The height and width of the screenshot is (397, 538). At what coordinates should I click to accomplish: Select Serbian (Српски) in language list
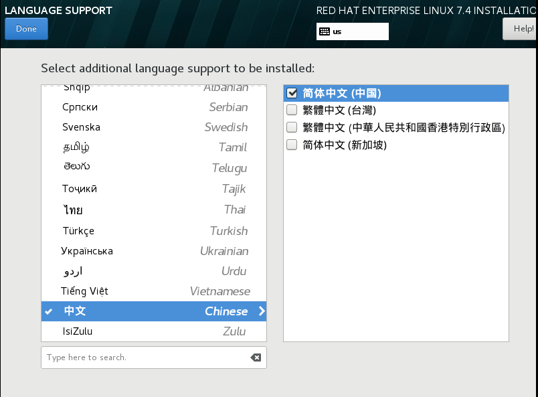[x=154, y=107]
